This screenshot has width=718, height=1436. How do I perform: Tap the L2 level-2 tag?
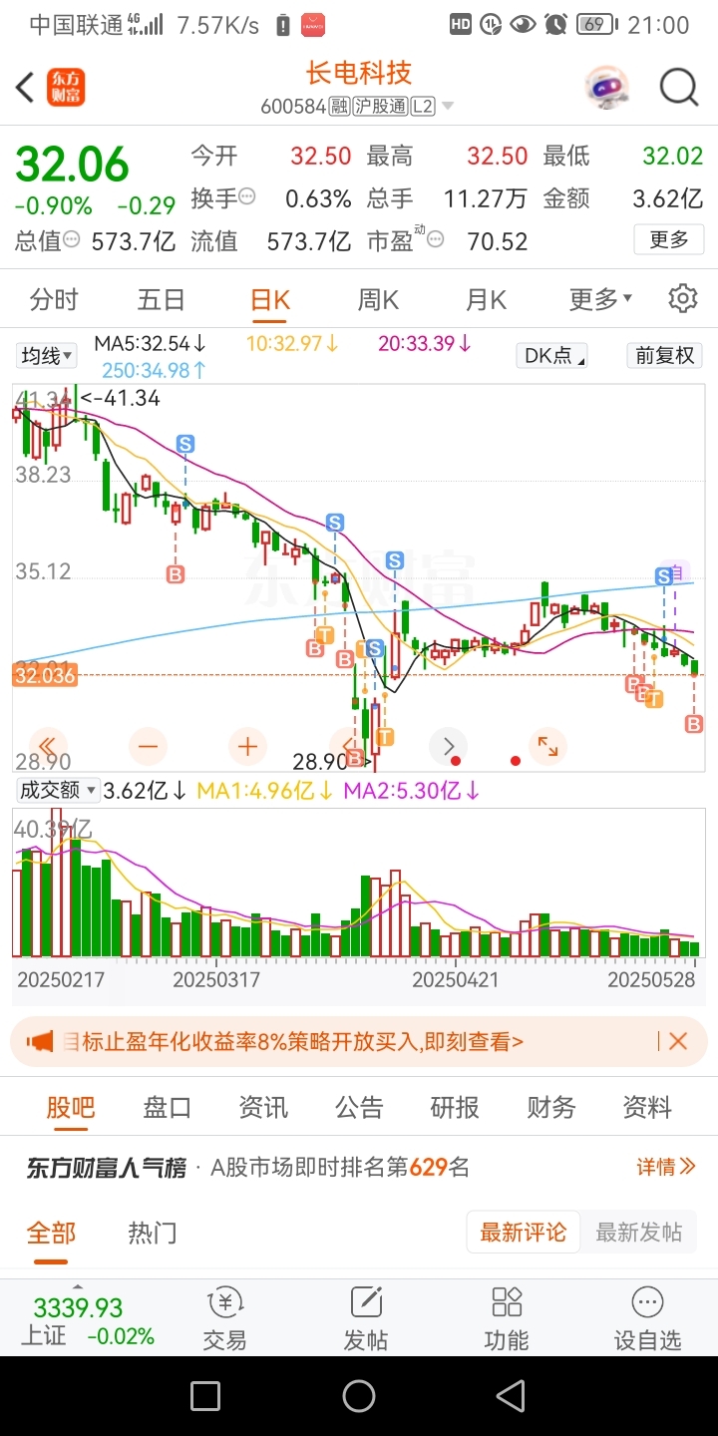[423, 106]
